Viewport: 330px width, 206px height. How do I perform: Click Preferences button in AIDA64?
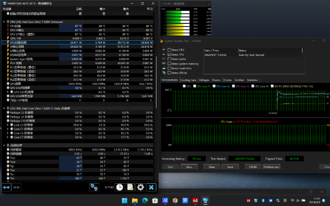pyautogui.click(x=271, y=167)
